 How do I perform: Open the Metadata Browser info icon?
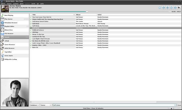click(x=2, y=23)
